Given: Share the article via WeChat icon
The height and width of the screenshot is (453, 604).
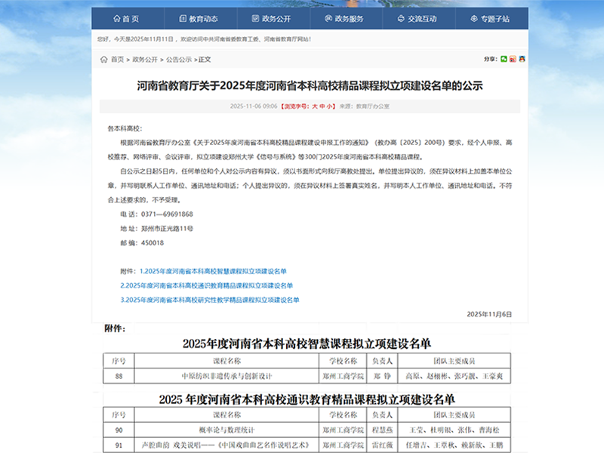Looking at the screenshot, I should click(504, 59).
